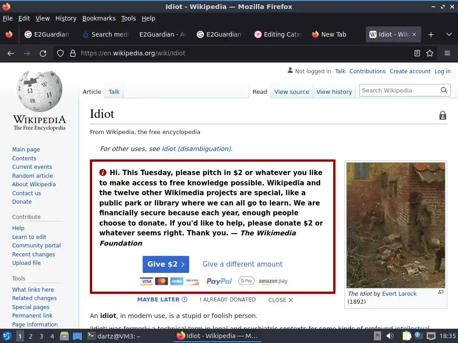The image size is (458, 343).
Task: Open the article Talk tab
Action: coord(114,92)
